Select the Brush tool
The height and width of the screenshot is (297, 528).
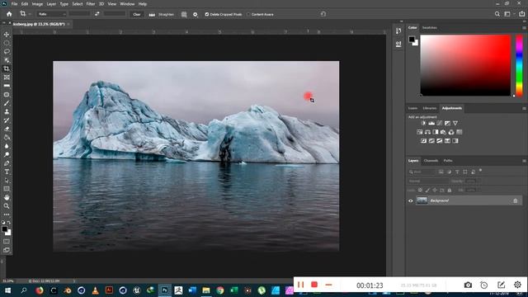point(7,103)
